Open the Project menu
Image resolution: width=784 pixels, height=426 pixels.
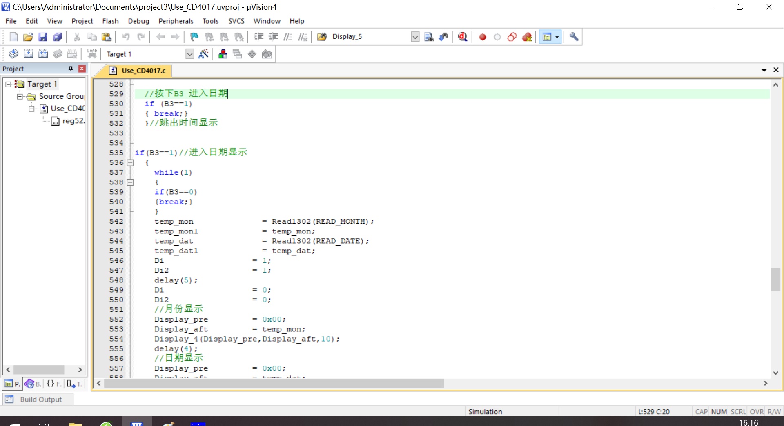(82, 21)
